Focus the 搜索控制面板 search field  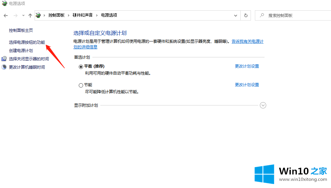pyautogui.click(x=293, y=15)
